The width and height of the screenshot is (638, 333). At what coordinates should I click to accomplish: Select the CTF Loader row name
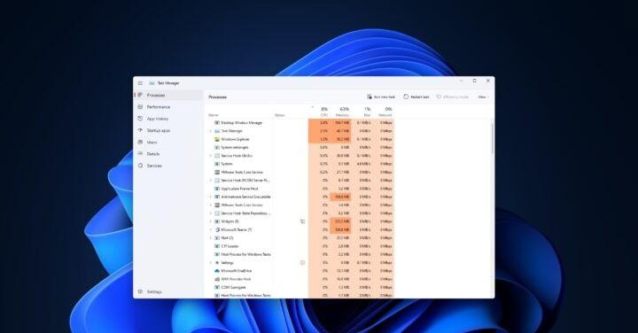pos(230,246)
